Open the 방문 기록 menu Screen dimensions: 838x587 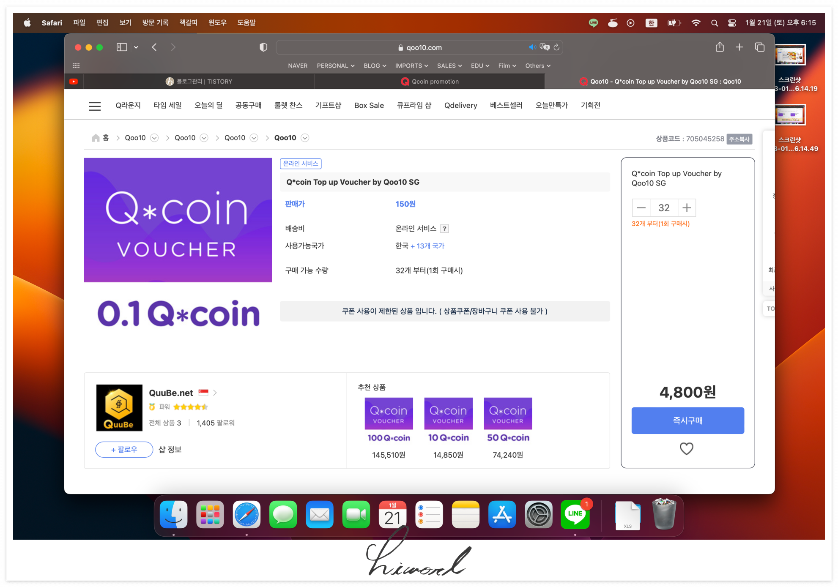click(155, 23)
